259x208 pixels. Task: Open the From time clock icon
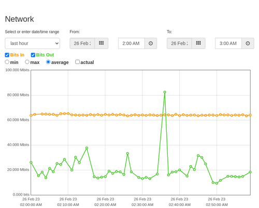pos(151,43)
